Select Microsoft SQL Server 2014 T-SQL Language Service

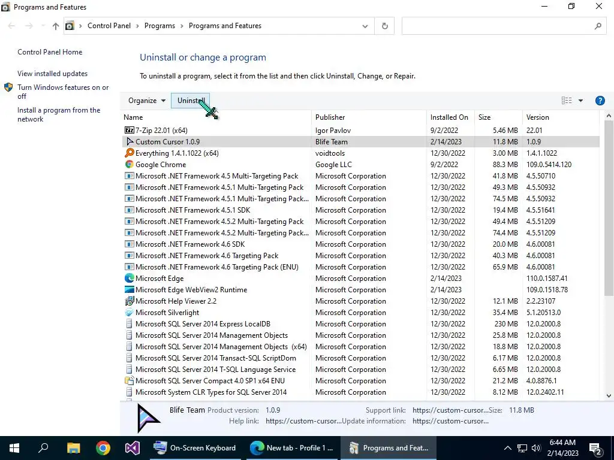360,369
